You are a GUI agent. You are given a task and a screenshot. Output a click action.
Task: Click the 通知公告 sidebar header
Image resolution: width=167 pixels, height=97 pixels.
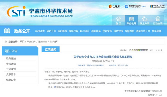(x=20, y=51)
